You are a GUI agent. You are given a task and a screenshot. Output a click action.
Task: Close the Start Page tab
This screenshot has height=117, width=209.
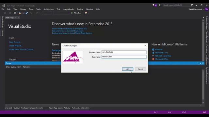19,18
